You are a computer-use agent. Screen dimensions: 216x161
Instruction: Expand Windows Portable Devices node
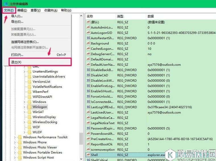click(15, 152)
